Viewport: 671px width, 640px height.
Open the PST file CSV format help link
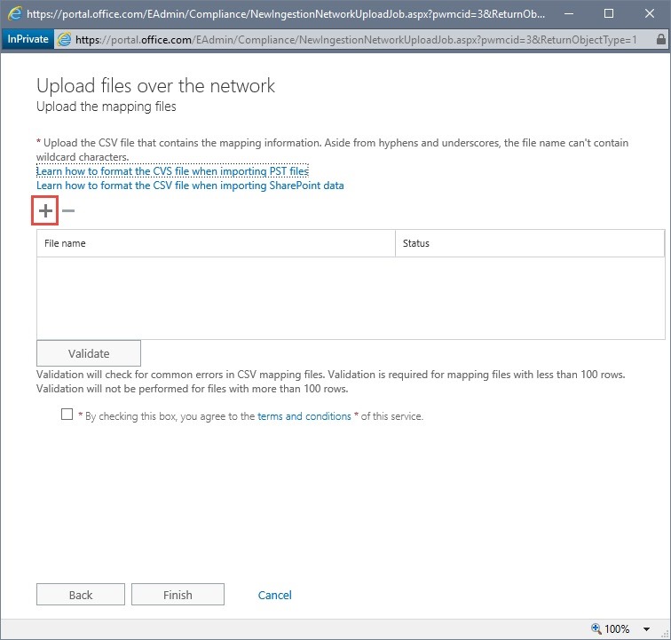172,171
